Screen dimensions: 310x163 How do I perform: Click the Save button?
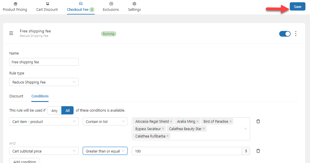click(x=297, y=7)
